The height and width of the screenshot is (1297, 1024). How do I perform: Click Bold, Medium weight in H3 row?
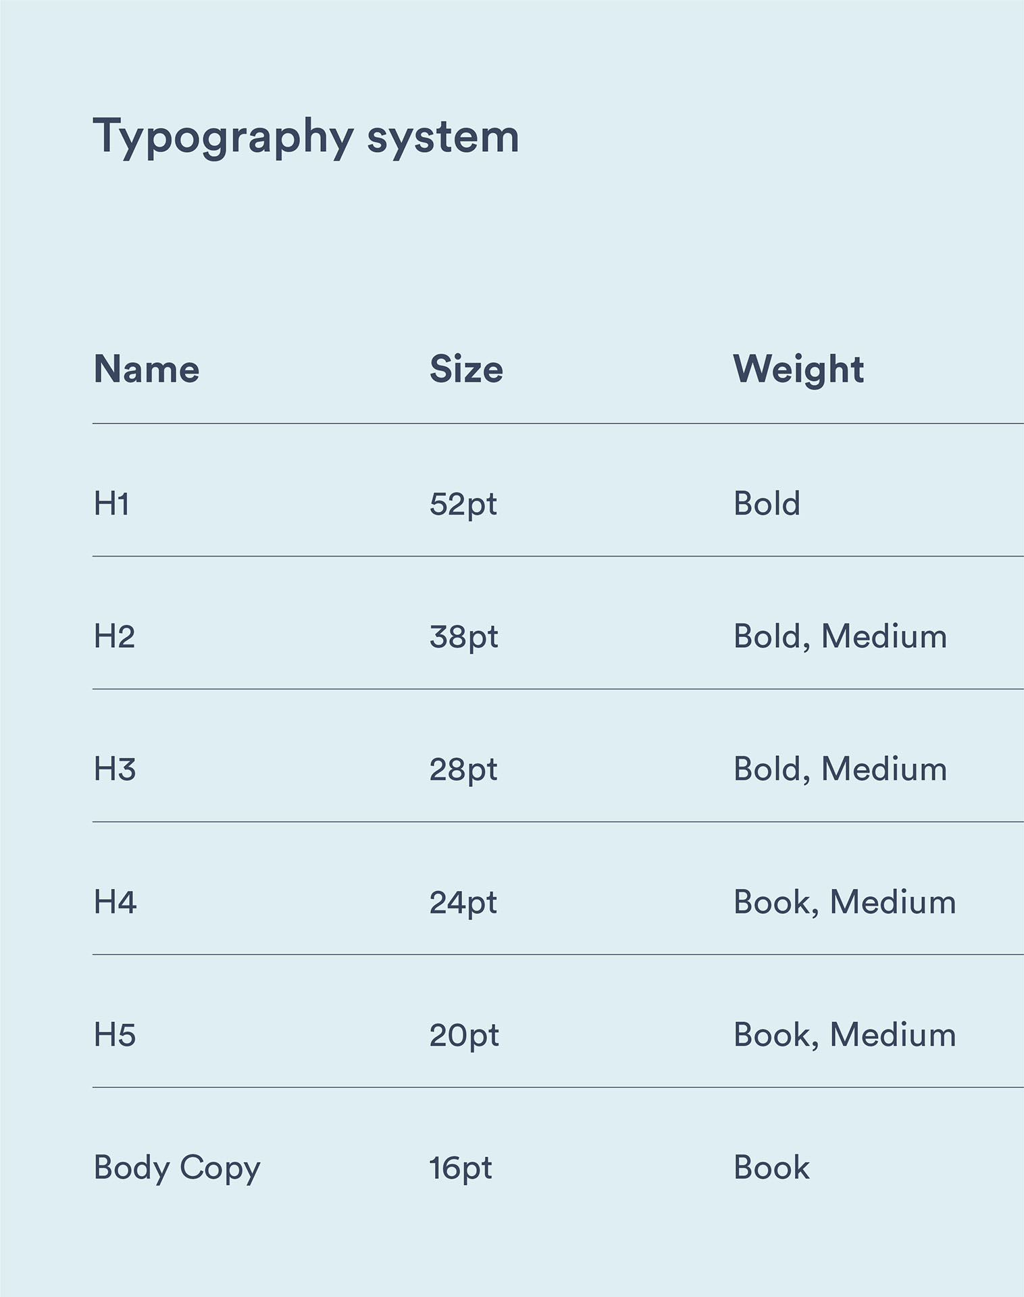pos(841,769)
